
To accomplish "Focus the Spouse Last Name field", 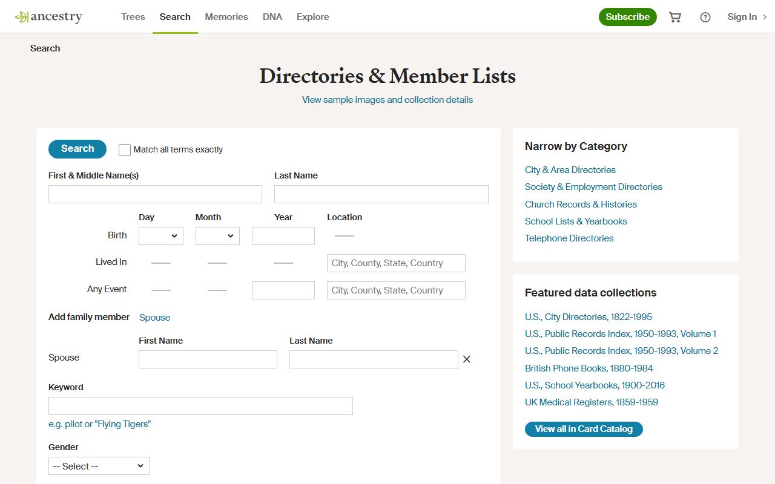I will 374,359.
